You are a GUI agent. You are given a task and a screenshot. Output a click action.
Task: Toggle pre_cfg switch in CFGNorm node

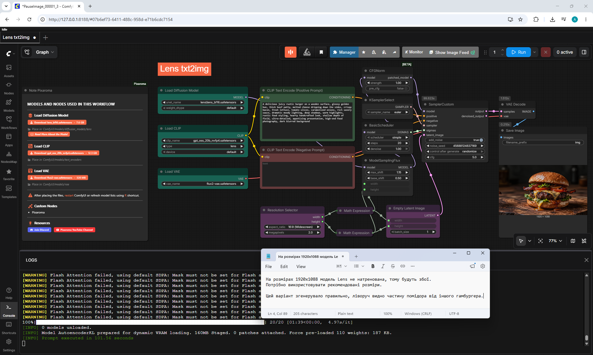(406, 89)
